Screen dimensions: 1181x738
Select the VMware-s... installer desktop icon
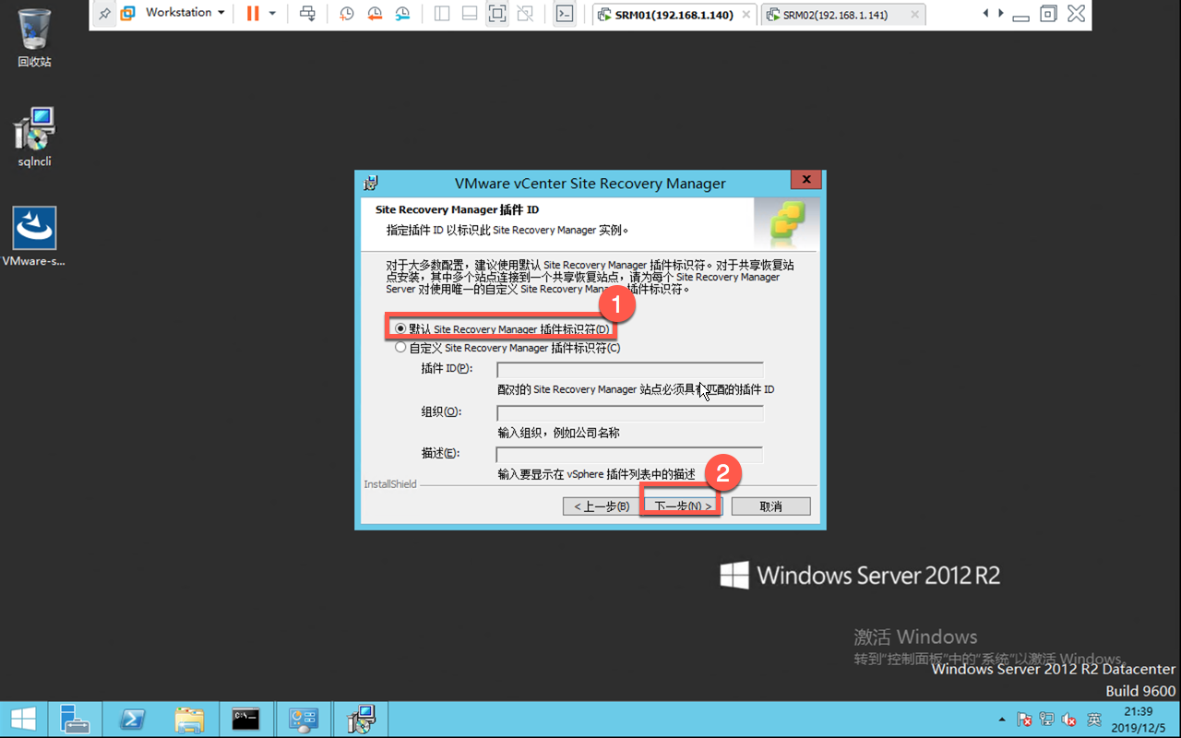[34, 236]
